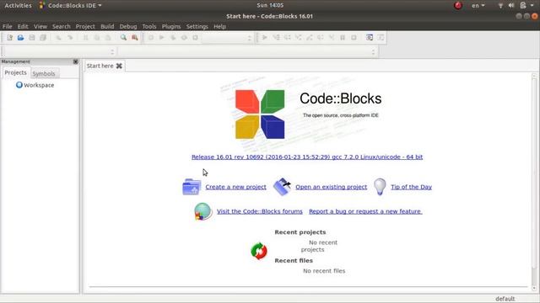Click the Sun 14:05 clock
The width and height of the screenshot is (540, 303).
point(270,5)
